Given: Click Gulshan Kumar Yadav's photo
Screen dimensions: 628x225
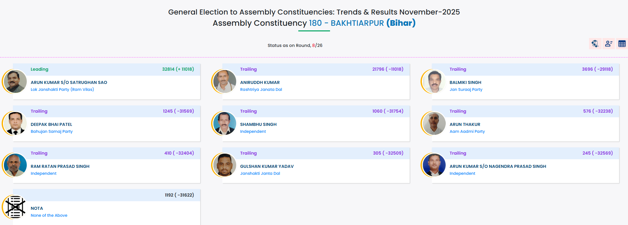Looking at the screenshot, I should pyautogui.click(x=225, y=165).
